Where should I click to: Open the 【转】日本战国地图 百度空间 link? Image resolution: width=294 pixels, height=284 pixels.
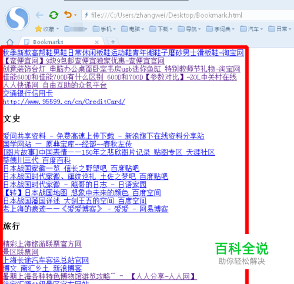pyautogui.click(x=82, y=193)
